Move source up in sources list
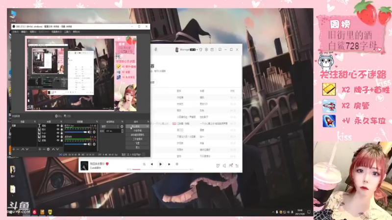This screenshot has width=392, height=220. (53, 149)
